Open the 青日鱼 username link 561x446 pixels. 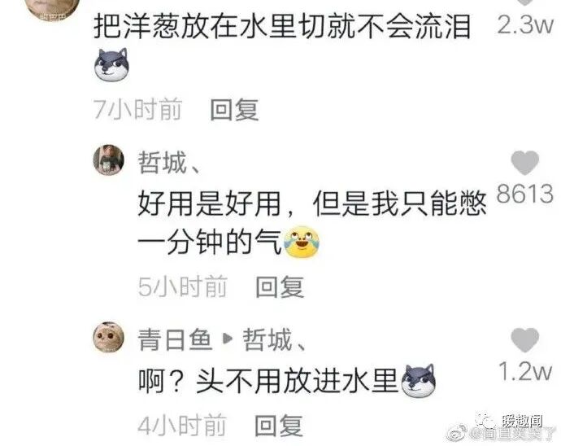(175, 339)
